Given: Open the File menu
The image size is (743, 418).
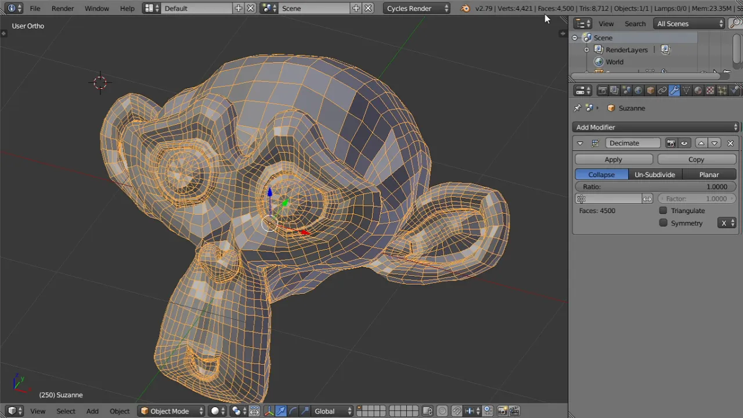Looking at the screenshot, I should pos(35,8).
